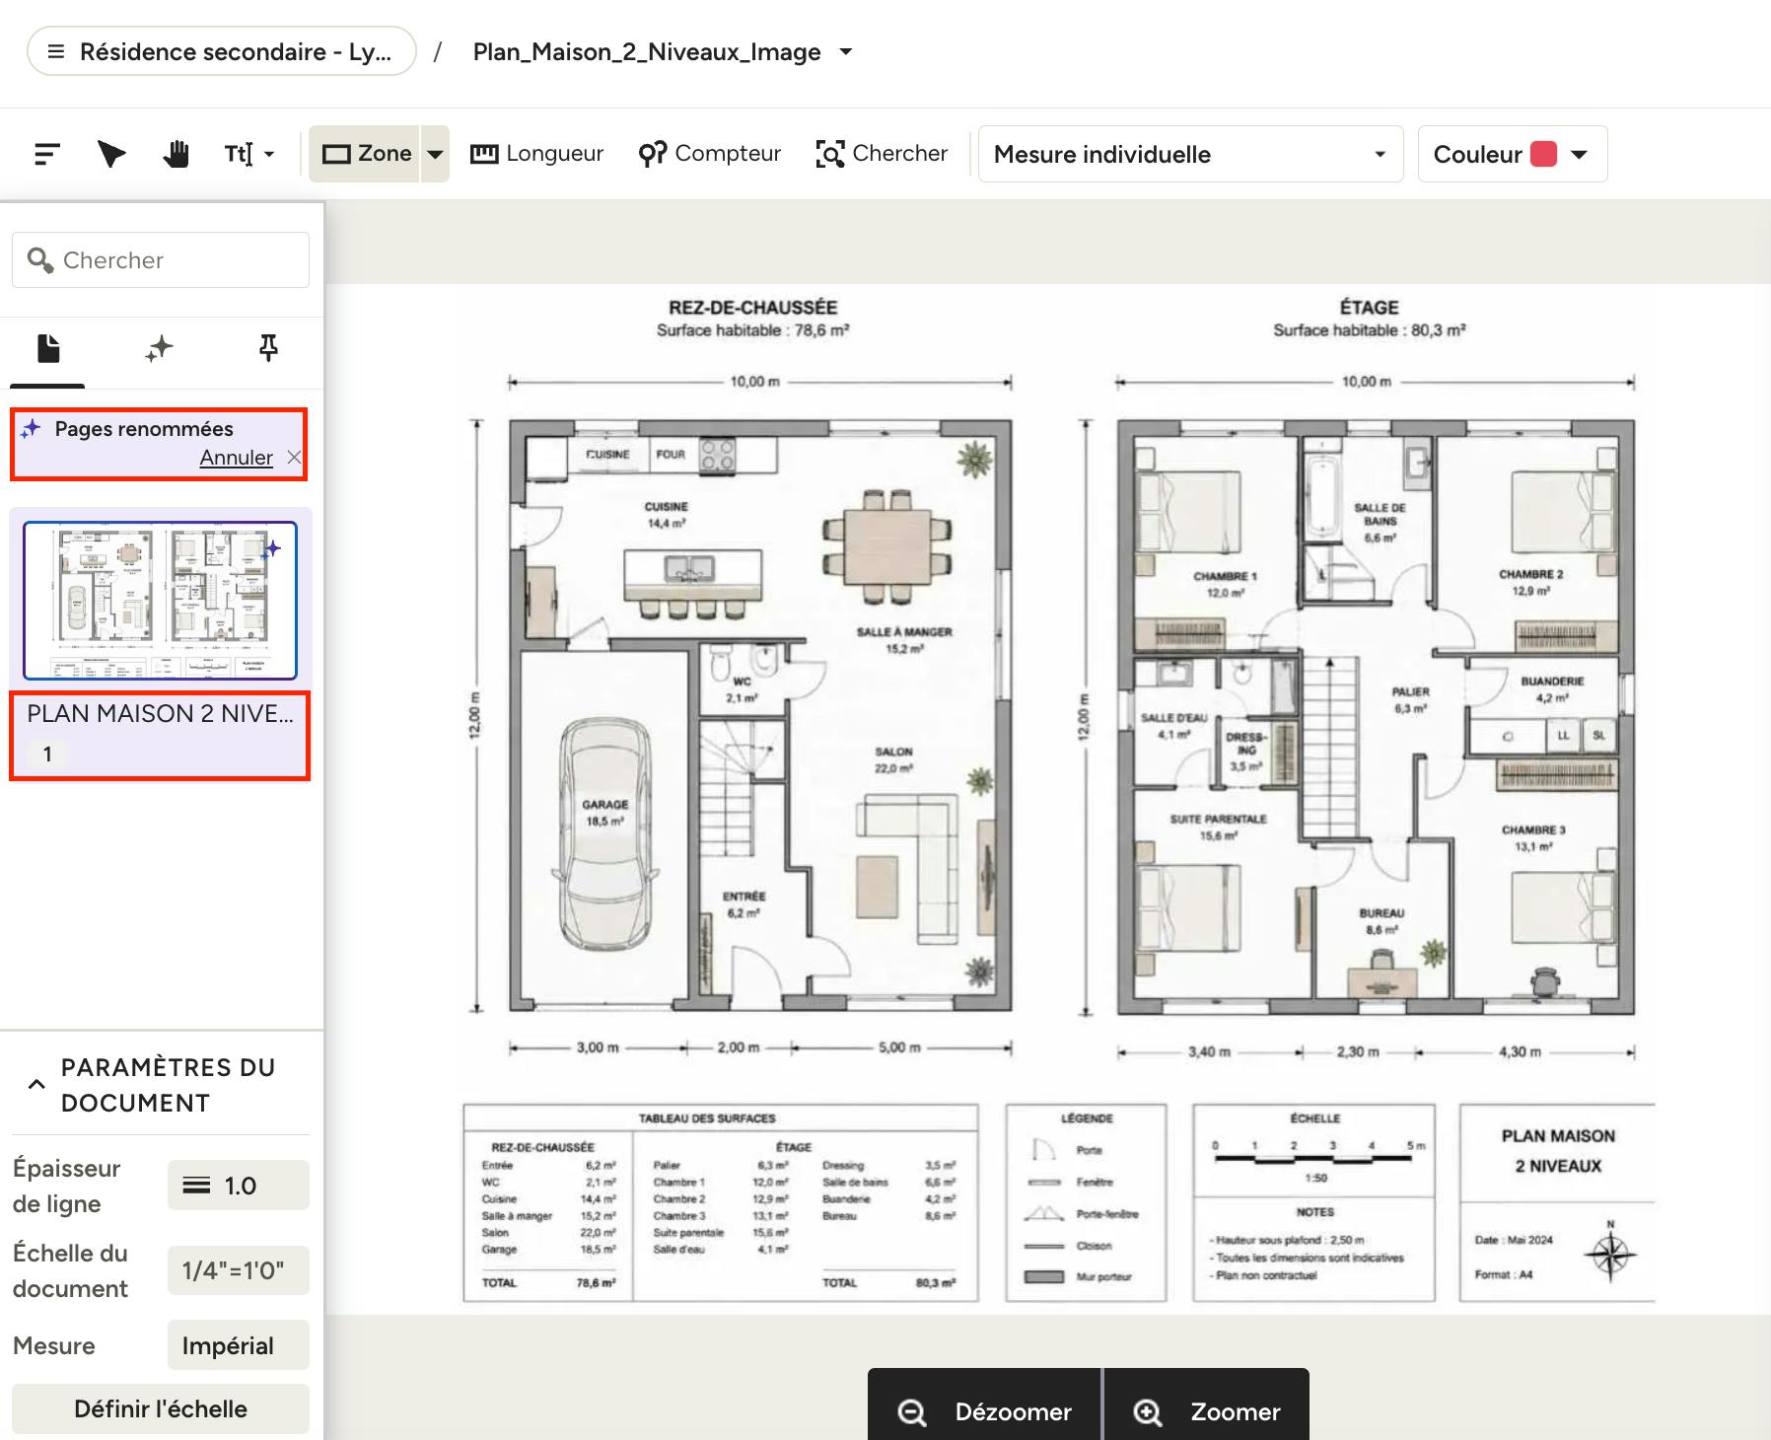Viewport: 1771px width, 1440px height.
Task: Activate the hand pan tool
Action: pyautogui.click(x=177, y=154)
